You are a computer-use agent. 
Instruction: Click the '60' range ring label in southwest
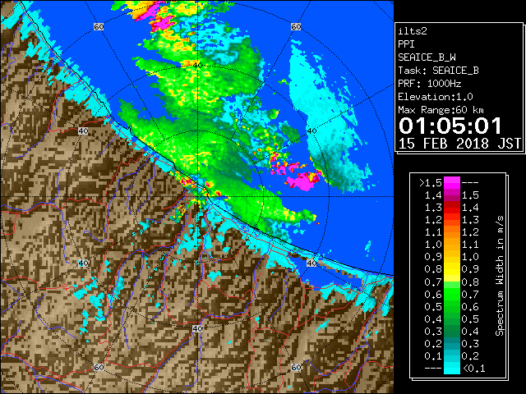pyautogui.click(x=99, y=367)
